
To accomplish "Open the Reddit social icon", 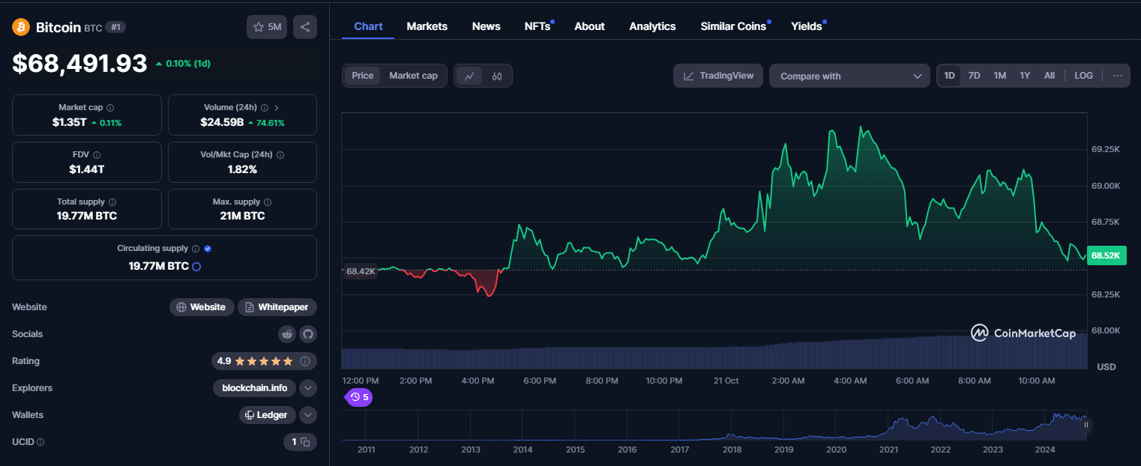I will [x=287, y=334].
